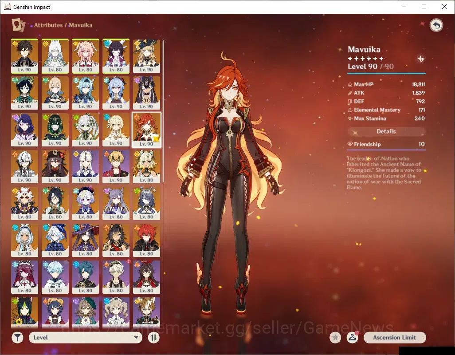This screenshot has height=355, width=455.
Task: Open the outfit hanger icon
Action: [352, 338]
